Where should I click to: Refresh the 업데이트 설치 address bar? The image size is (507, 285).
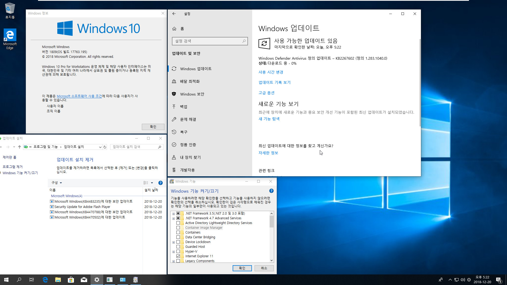[105, 147]
